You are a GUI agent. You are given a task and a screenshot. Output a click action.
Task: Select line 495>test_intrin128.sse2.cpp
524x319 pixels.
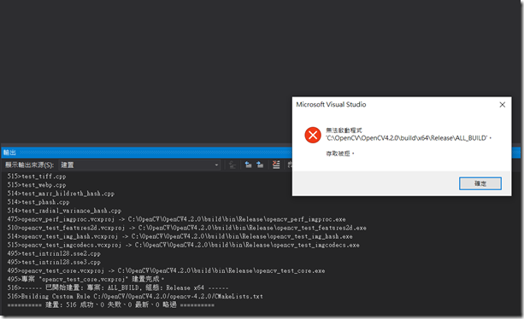(54, 253)
